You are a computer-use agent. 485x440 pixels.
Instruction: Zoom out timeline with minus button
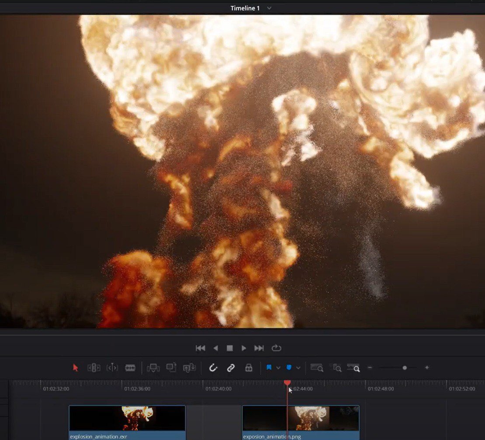[370, 367]
